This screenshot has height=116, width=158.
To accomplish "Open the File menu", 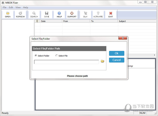I will click(4, 7).
